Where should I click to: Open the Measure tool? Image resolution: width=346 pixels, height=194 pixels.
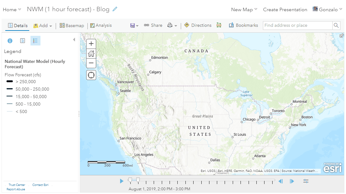click(x=219, y=25)
